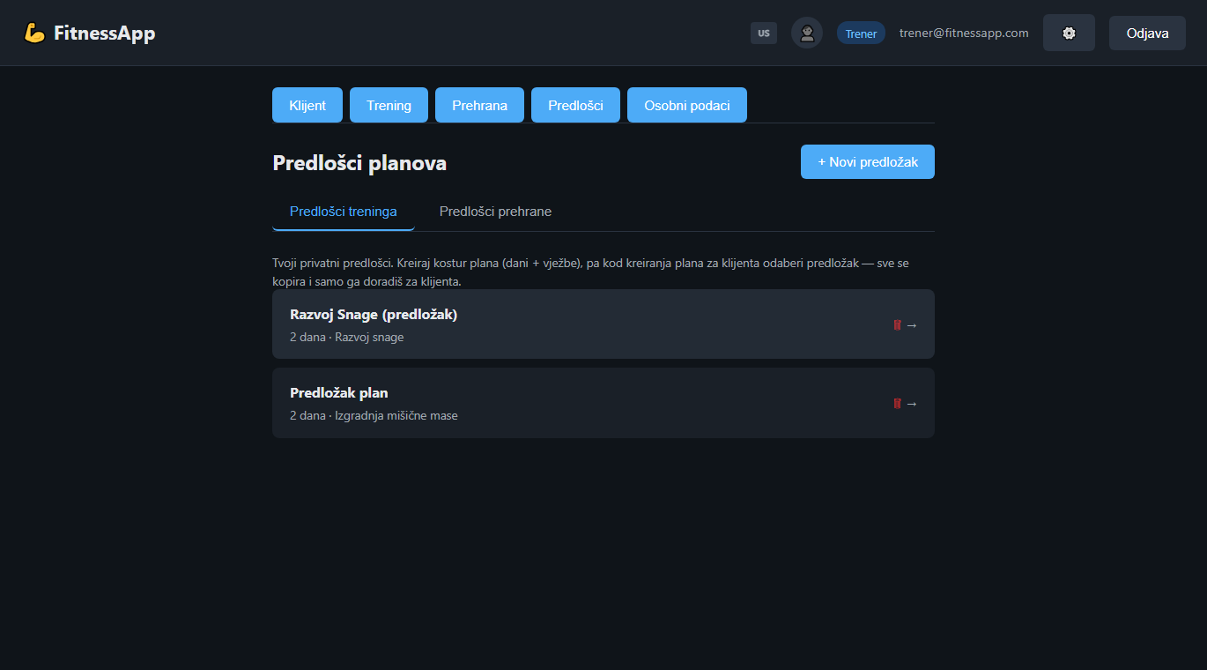The image size is (1207, 670).
Task: Click the FitnessApp title text
Action: (104, 33)
